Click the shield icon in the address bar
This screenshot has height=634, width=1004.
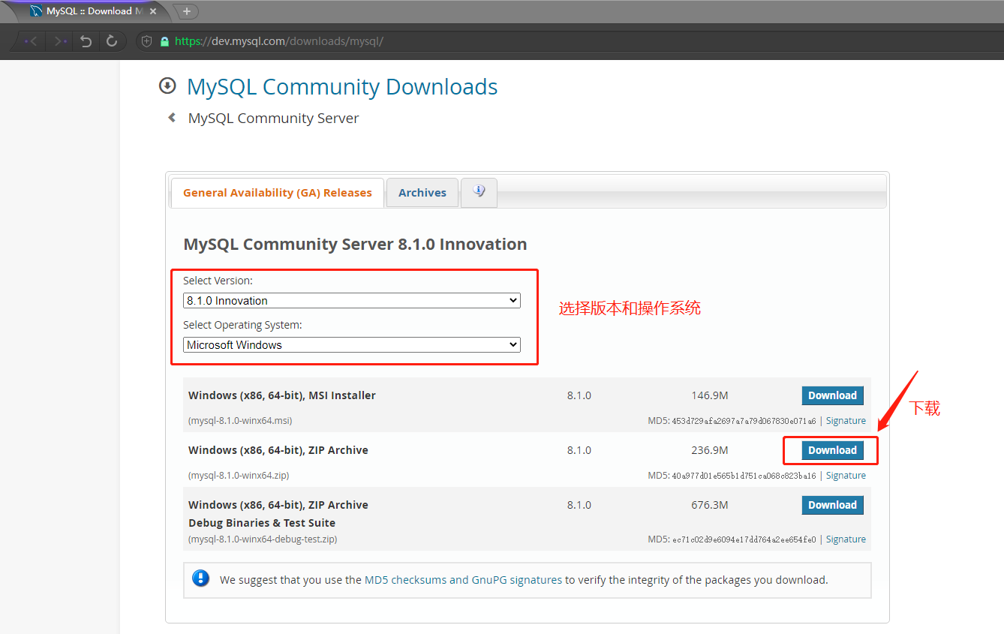[146, 41]
